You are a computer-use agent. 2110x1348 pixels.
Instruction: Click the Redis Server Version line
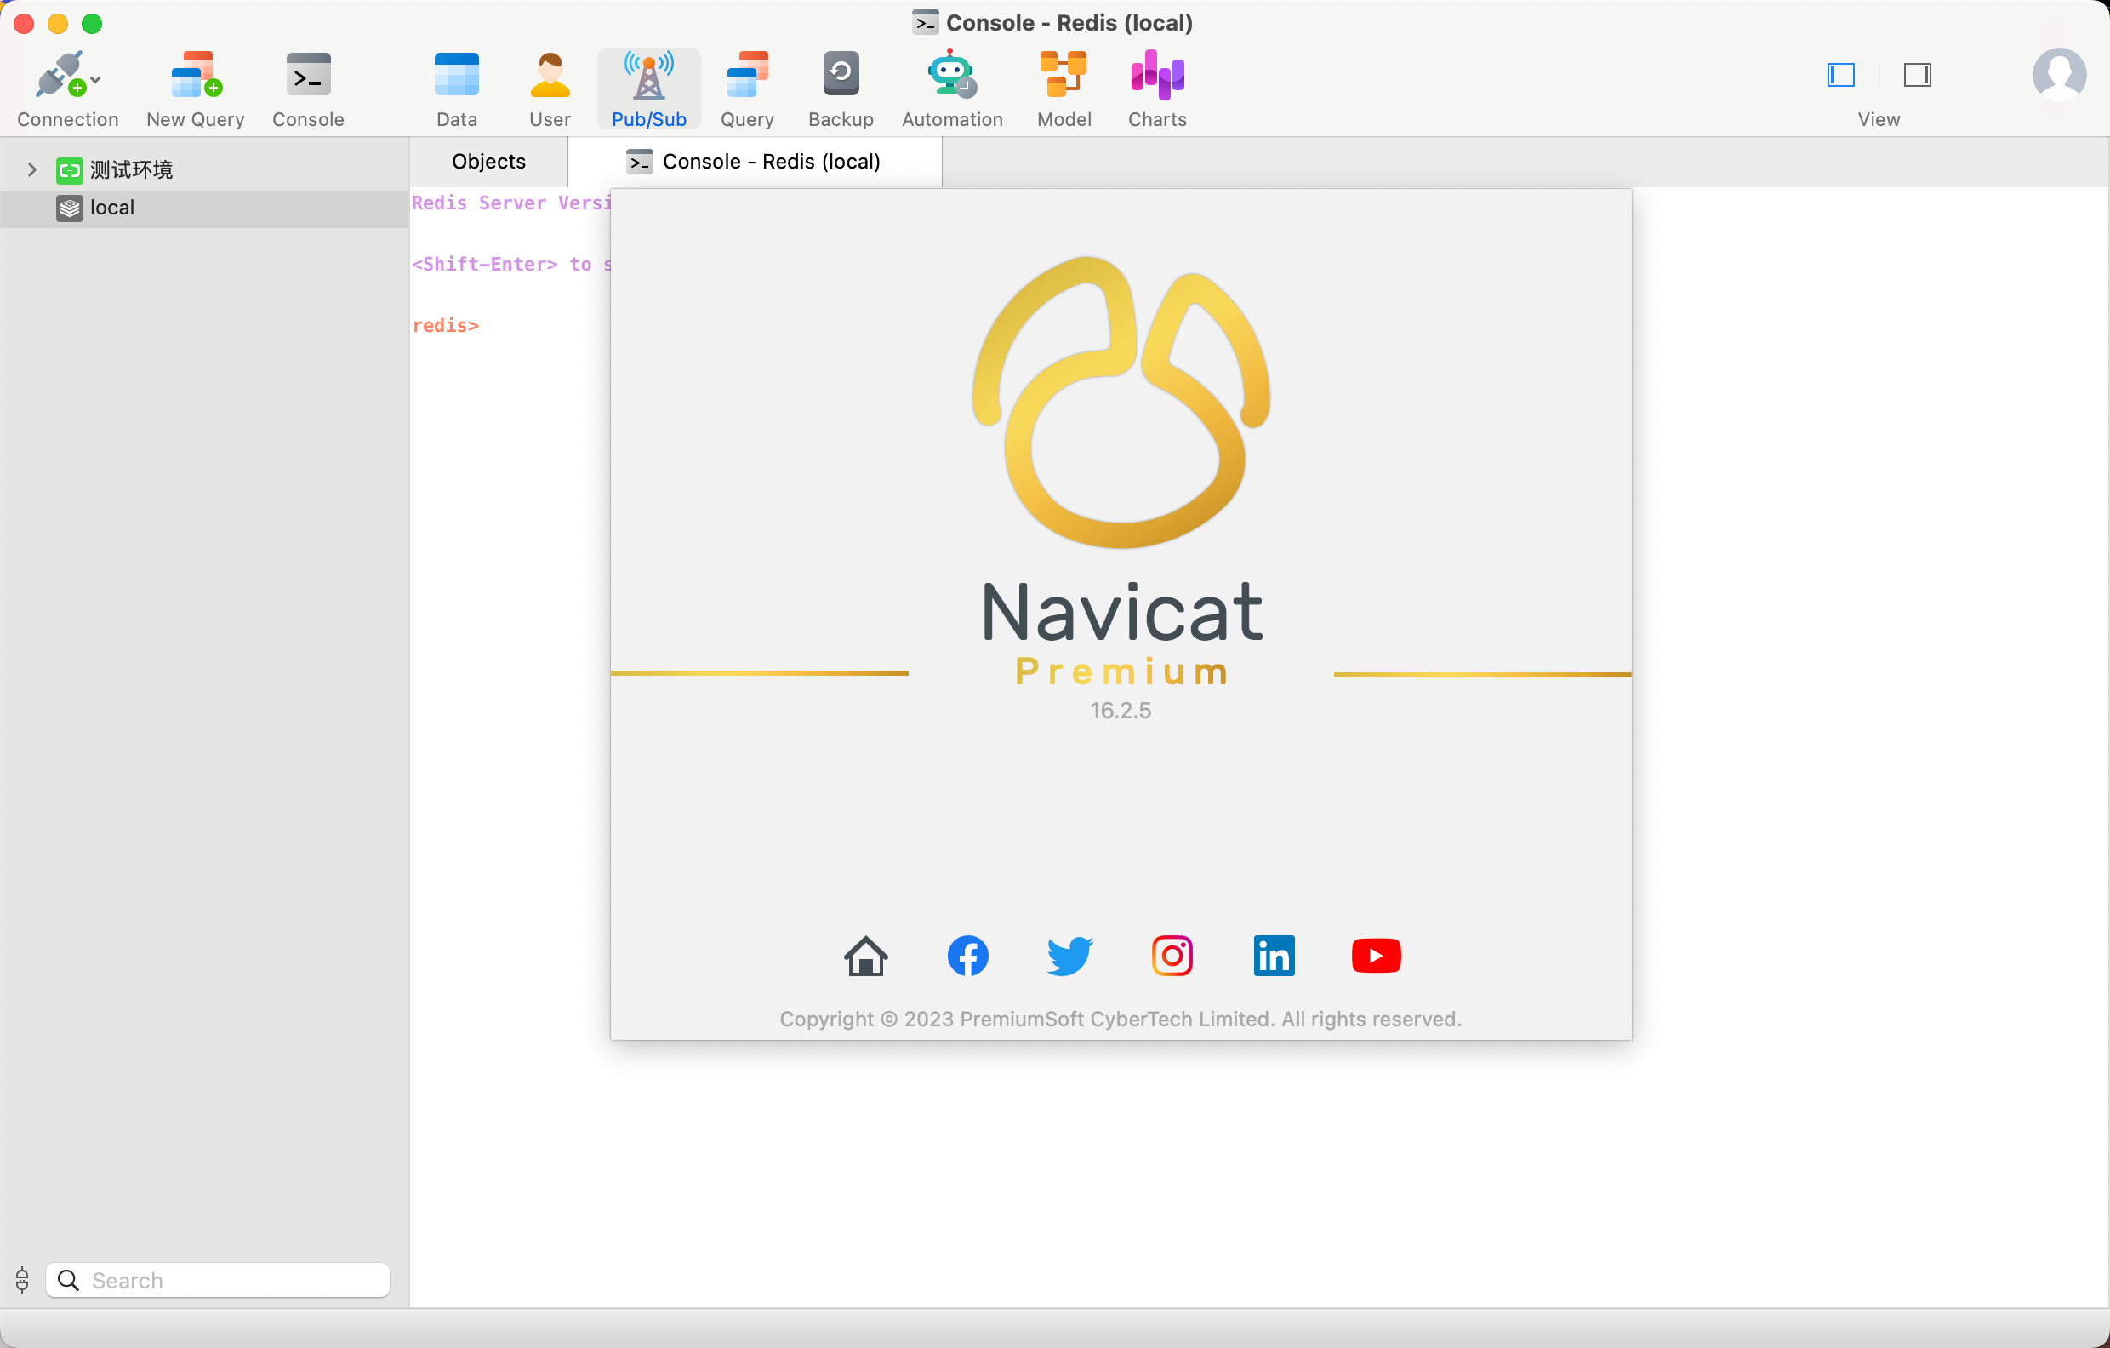[x=510, y=203]
